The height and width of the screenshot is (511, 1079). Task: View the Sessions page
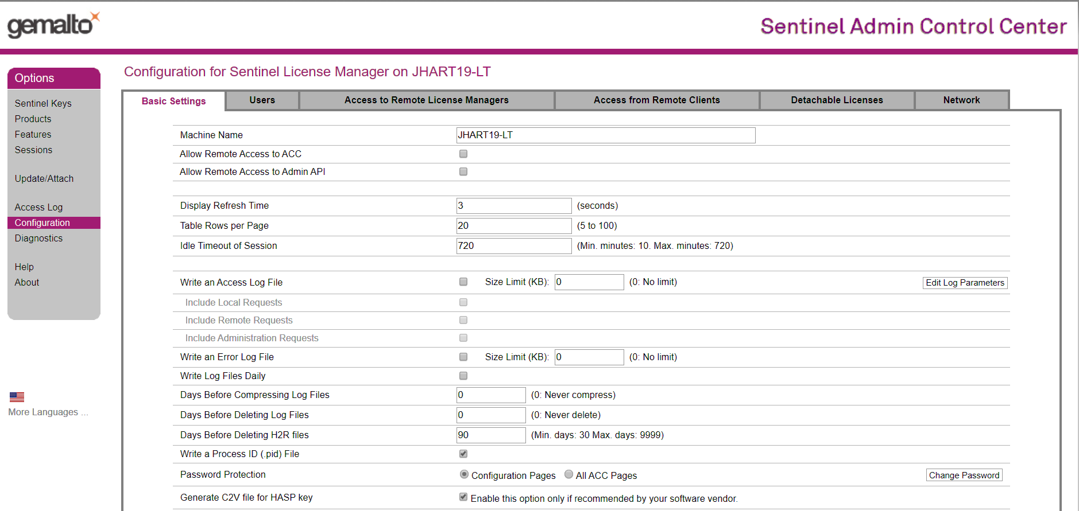[x=33, y=150]
